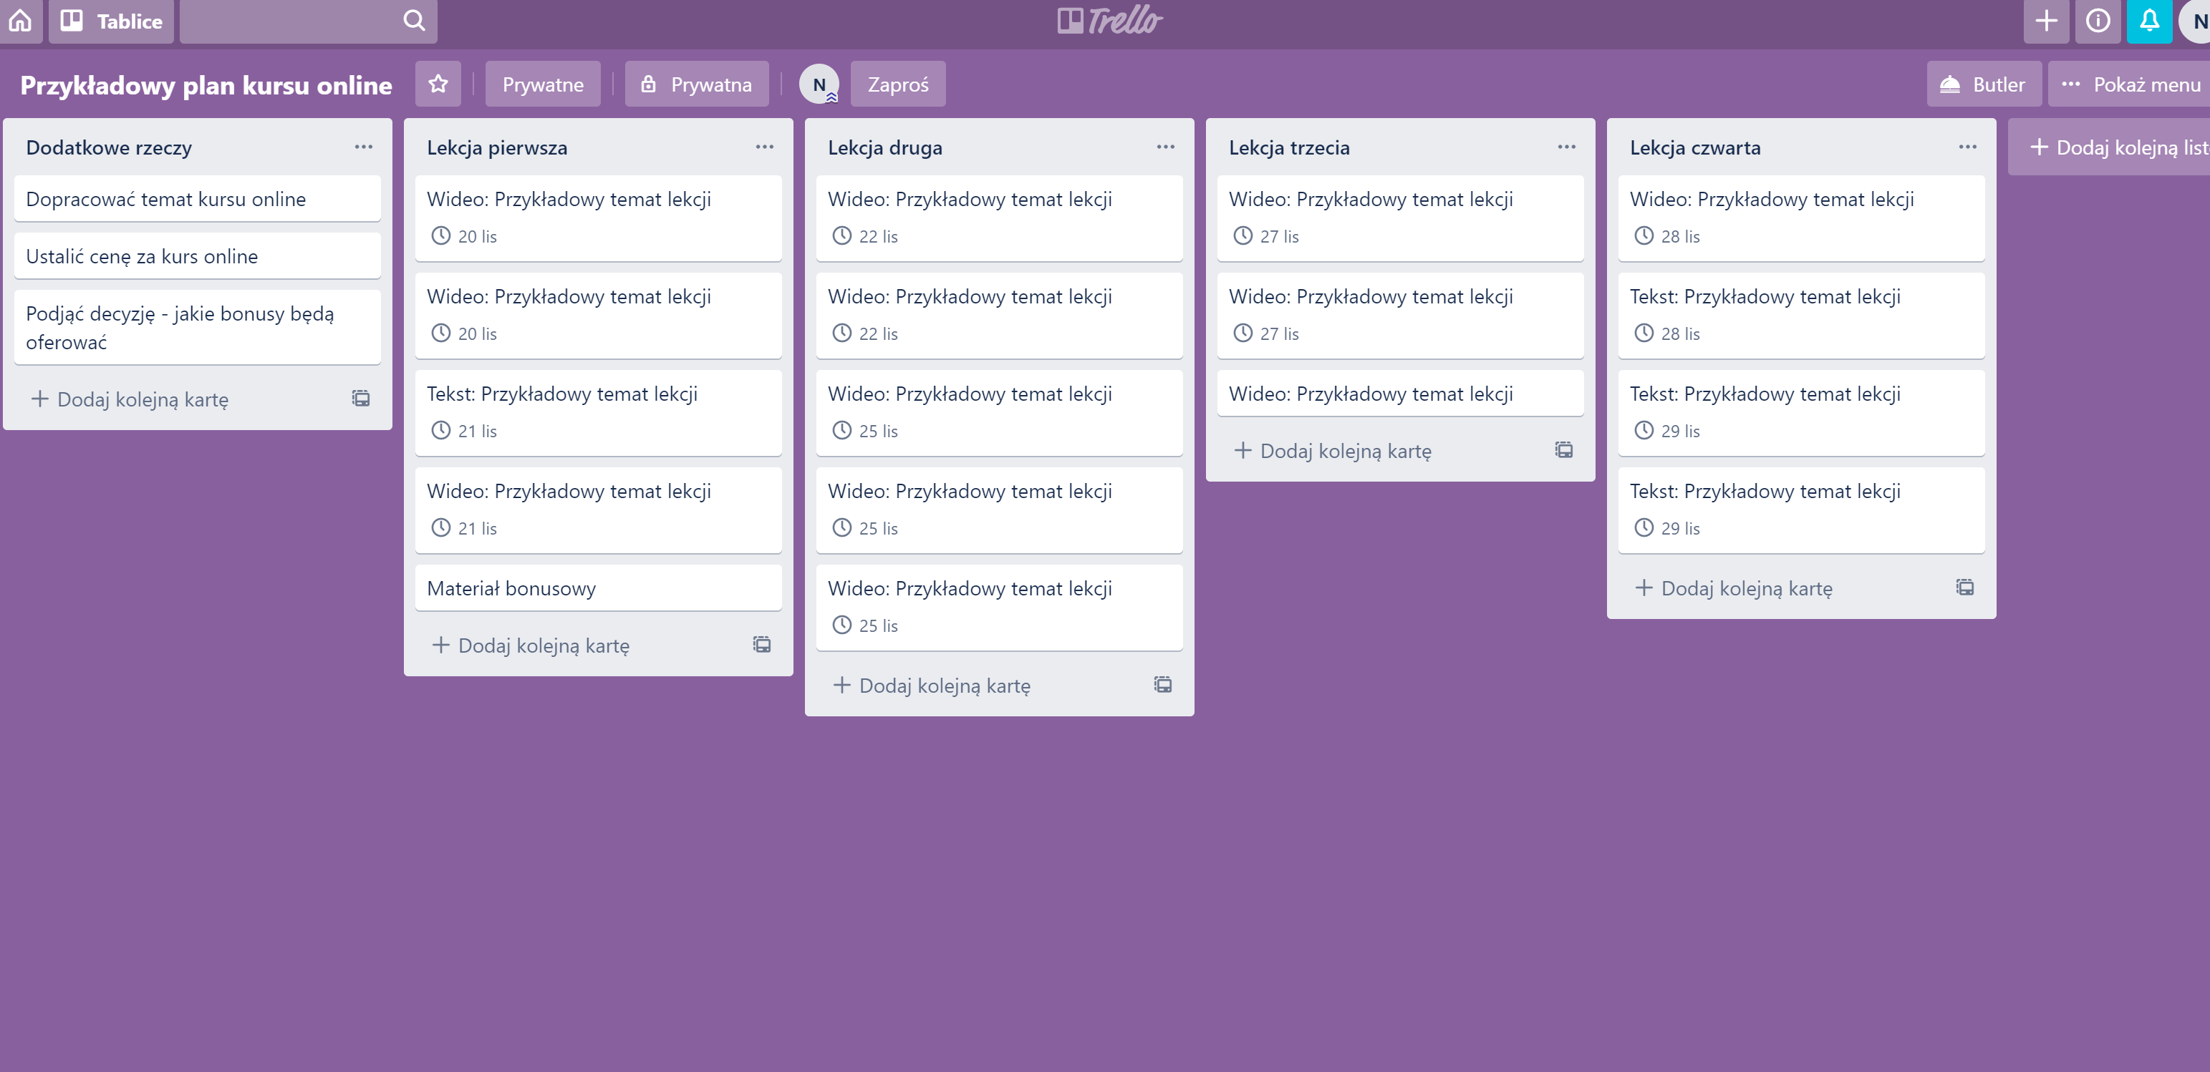Click the plus create icon in header
Screen dimensions: 2210x1072
point(2046,20)
